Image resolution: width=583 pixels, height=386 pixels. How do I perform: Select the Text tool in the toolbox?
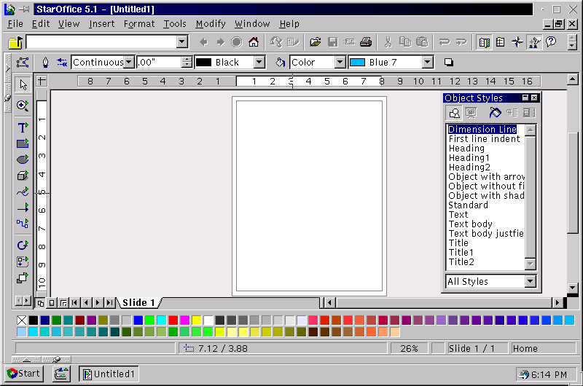coord(23,127)
